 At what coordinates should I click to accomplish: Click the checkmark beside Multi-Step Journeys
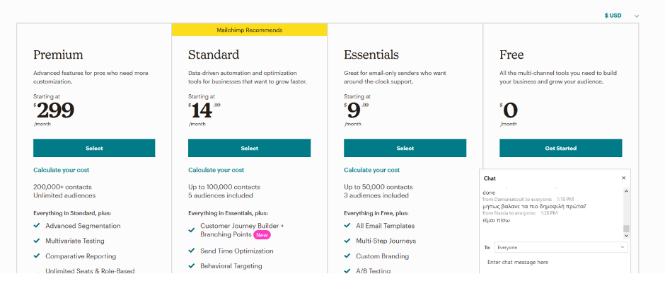[x=347, y=241]
